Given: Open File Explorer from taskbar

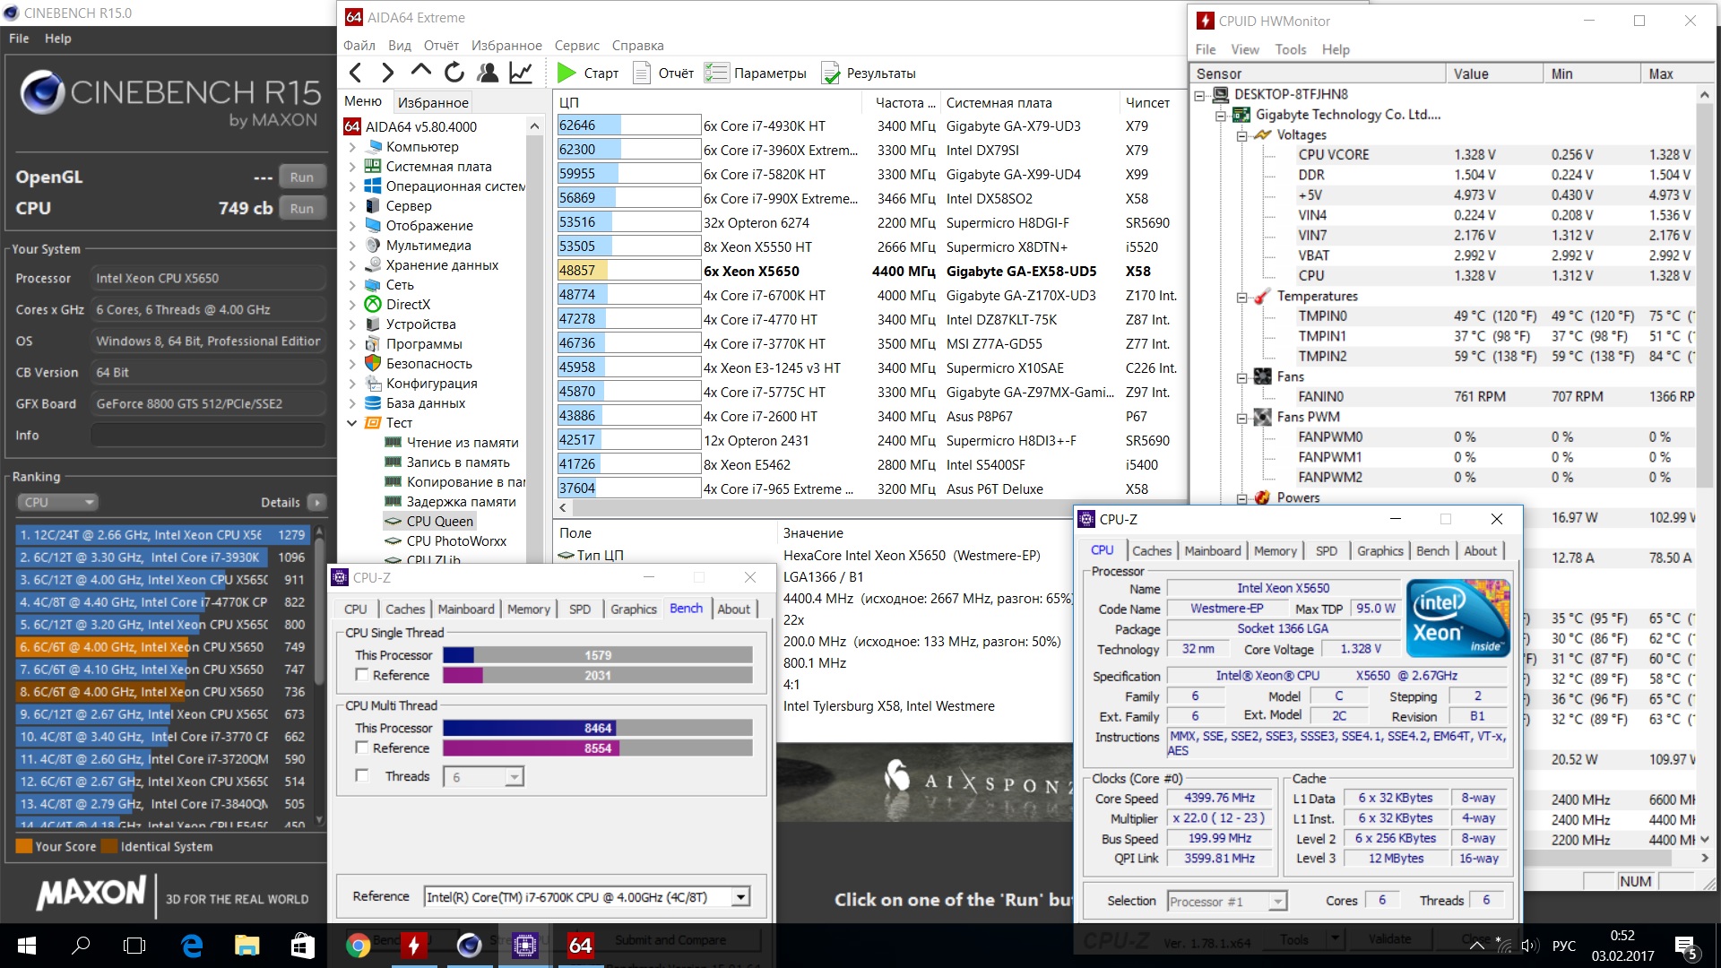Looking at the screenshot, I should coord(246,946).
